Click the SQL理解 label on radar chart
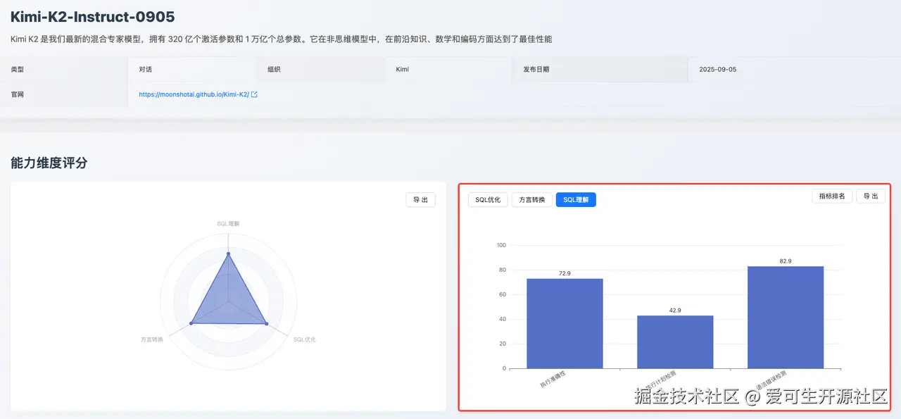 228,223
